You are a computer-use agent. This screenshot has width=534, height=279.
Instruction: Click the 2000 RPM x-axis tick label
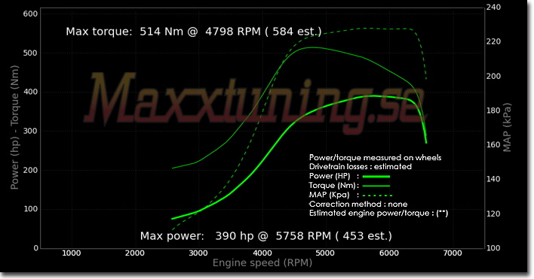pos(135,253)
